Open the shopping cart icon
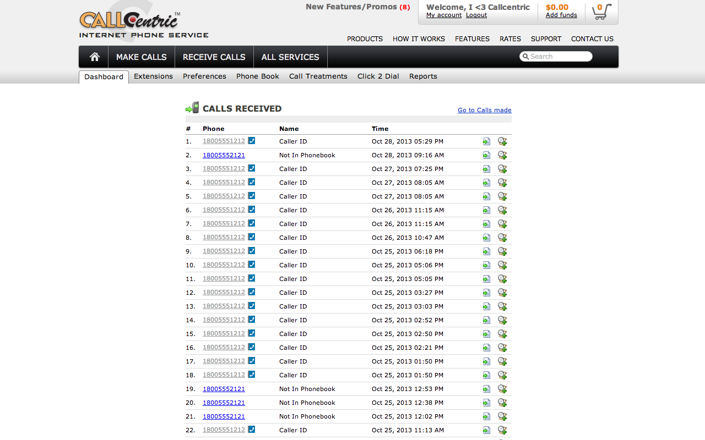Viewport: 705px width, 440px height. pyautogui.click(x=601, y=12)
